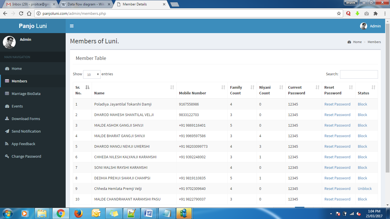Sort by Status column
This screenshot has height=219, width=390.
coord(367,90)
